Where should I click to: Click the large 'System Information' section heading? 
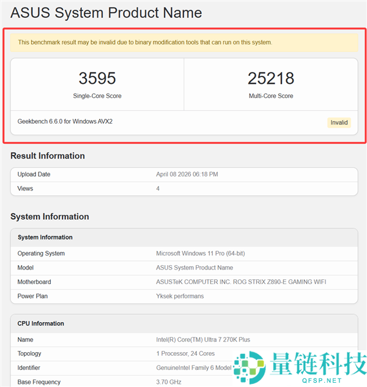click(50, 216)
